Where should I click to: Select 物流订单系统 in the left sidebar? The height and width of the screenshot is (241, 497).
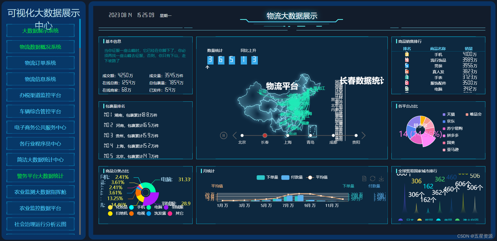click(40, 63)
